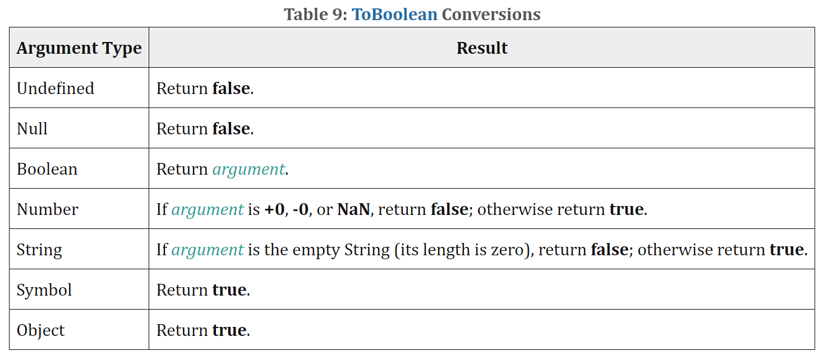The width and height of the screenshot is (823, 351).
Task: Click the Symbol type cell
Action: 79,289
